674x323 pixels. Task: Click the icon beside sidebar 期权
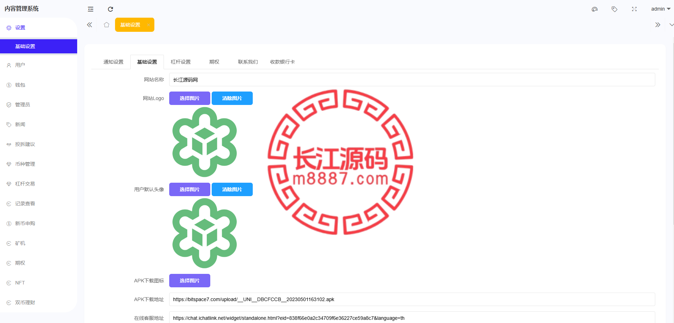pos(9,263)
